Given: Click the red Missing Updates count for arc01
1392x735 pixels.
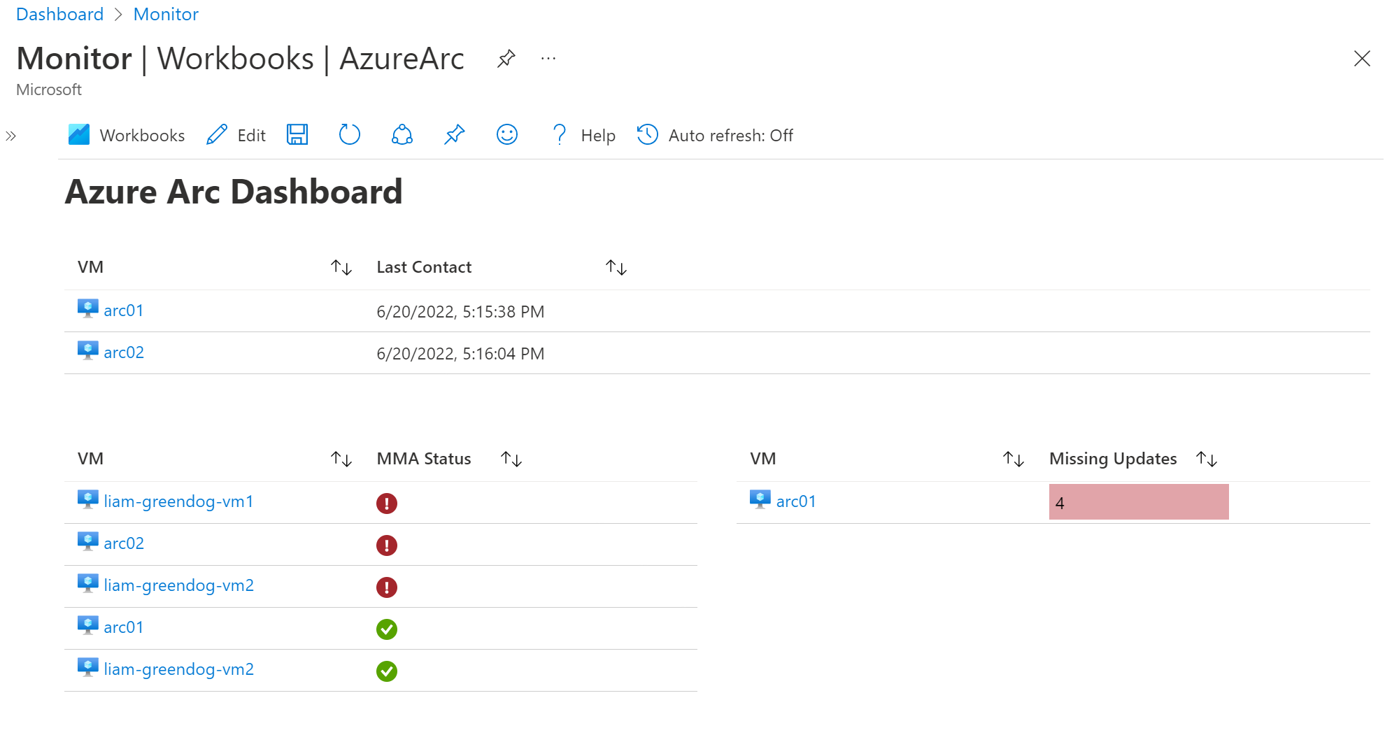Looking at the screenshot, I should pos(1138,501).
